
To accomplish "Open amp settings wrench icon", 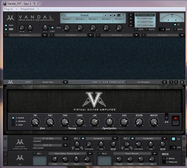I will [166, 122].
